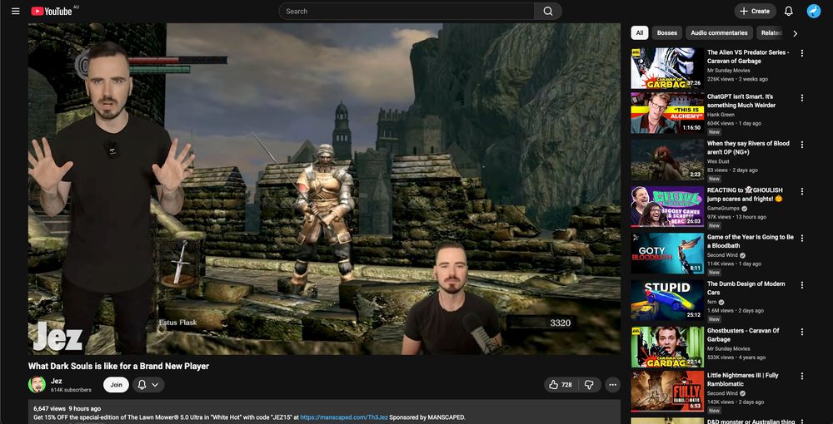833x424 pixels.
Task: Open Ghostbusters Caravan of Garbage thumbnail
Action: (667, 347)
